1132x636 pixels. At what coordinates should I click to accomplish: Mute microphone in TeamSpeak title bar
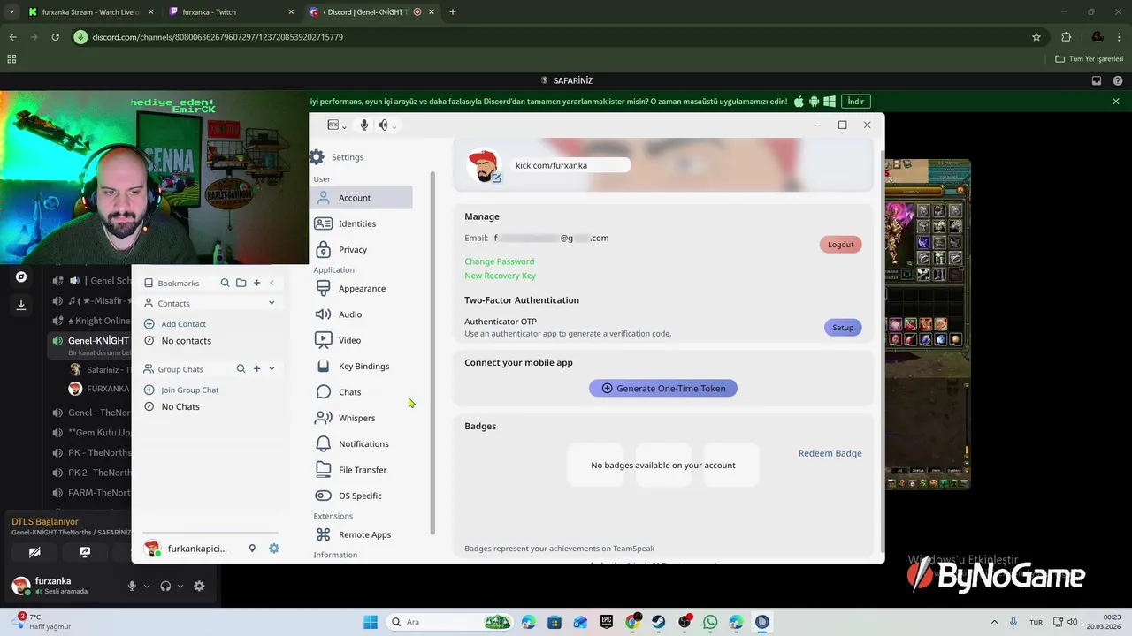(363, 125)
